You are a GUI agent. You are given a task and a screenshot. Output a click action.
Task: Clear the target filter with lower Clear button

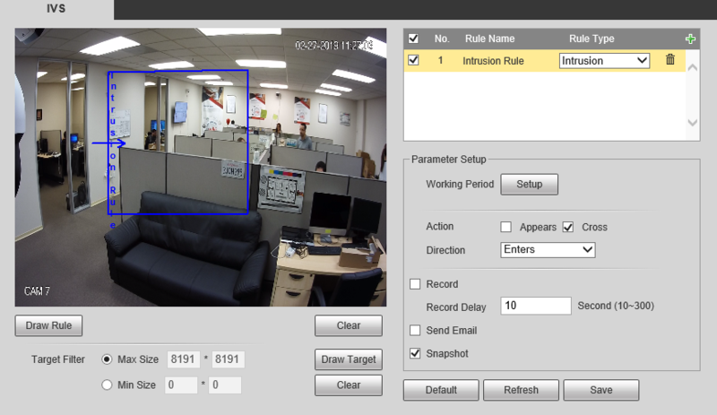coord(349,385)
